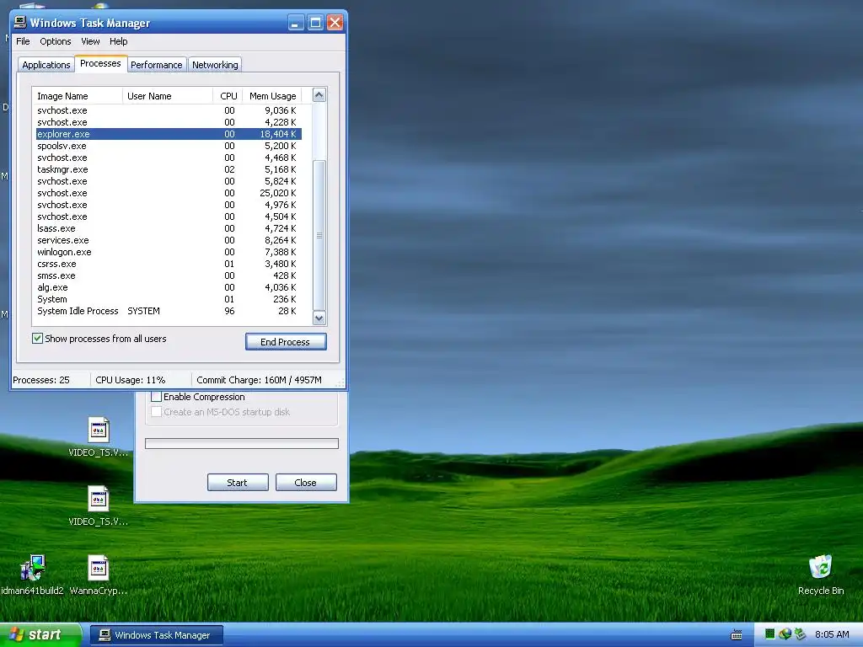Viewport: 863px width, 647px height.
Task: Select the highlighted explorer.exe process row
Action: (169, 134)
